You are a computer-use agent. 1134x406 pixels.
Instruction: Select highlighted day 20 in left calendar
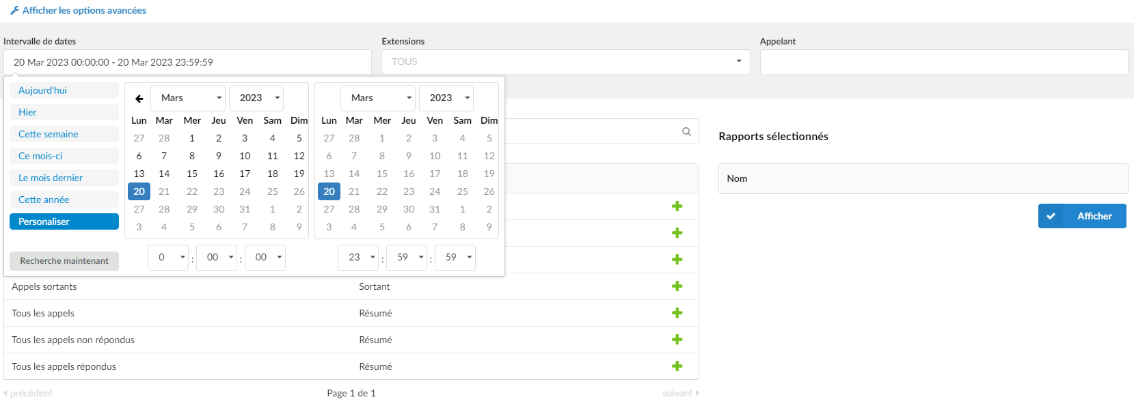pyautogui.click(x=139, y=191)
